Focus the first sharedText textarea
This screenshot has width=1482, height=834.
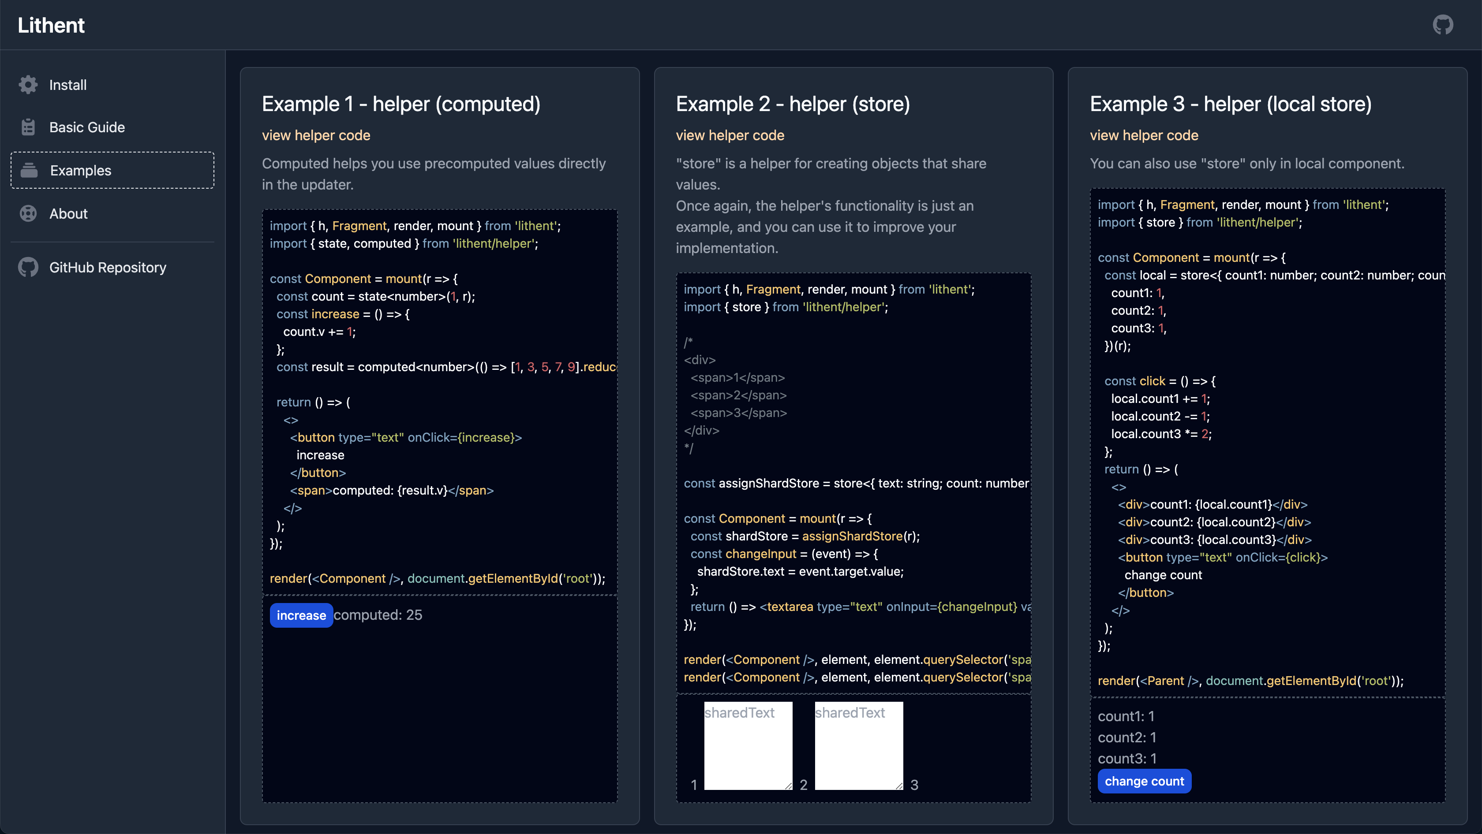748,745
